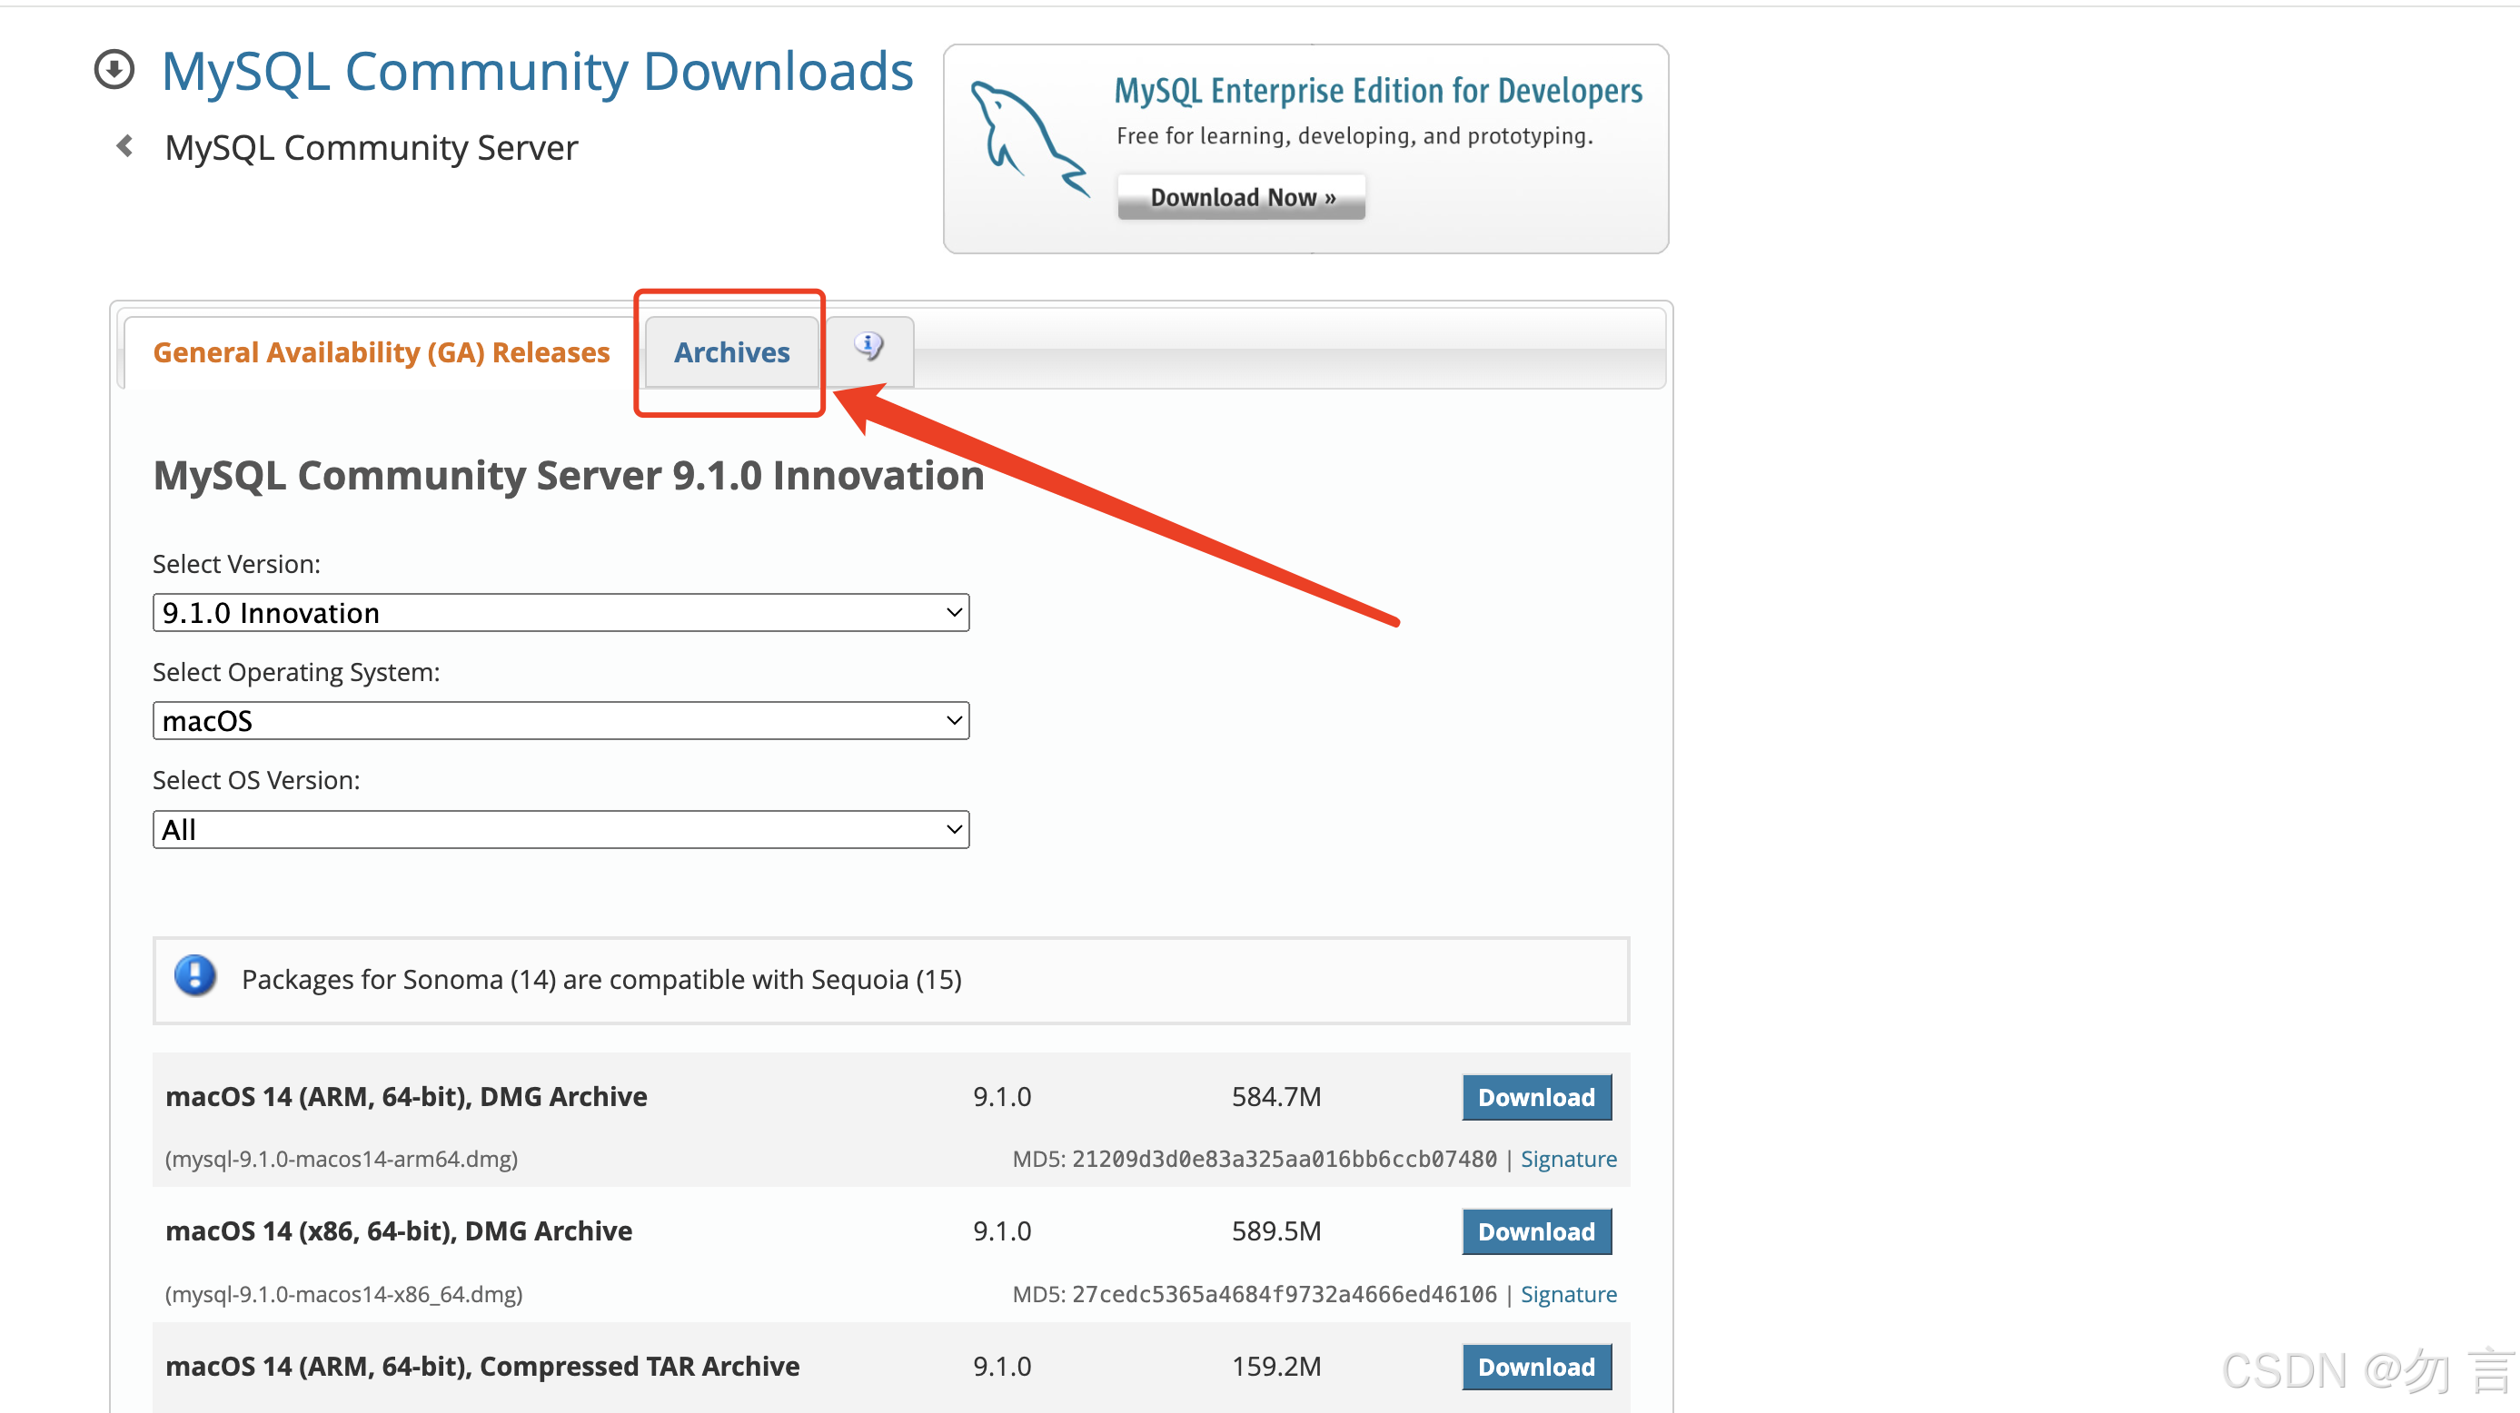Viewport: 2520px width, 1413px height.
Task: Open the Select Version dropdown
Action: coord(561,613)
